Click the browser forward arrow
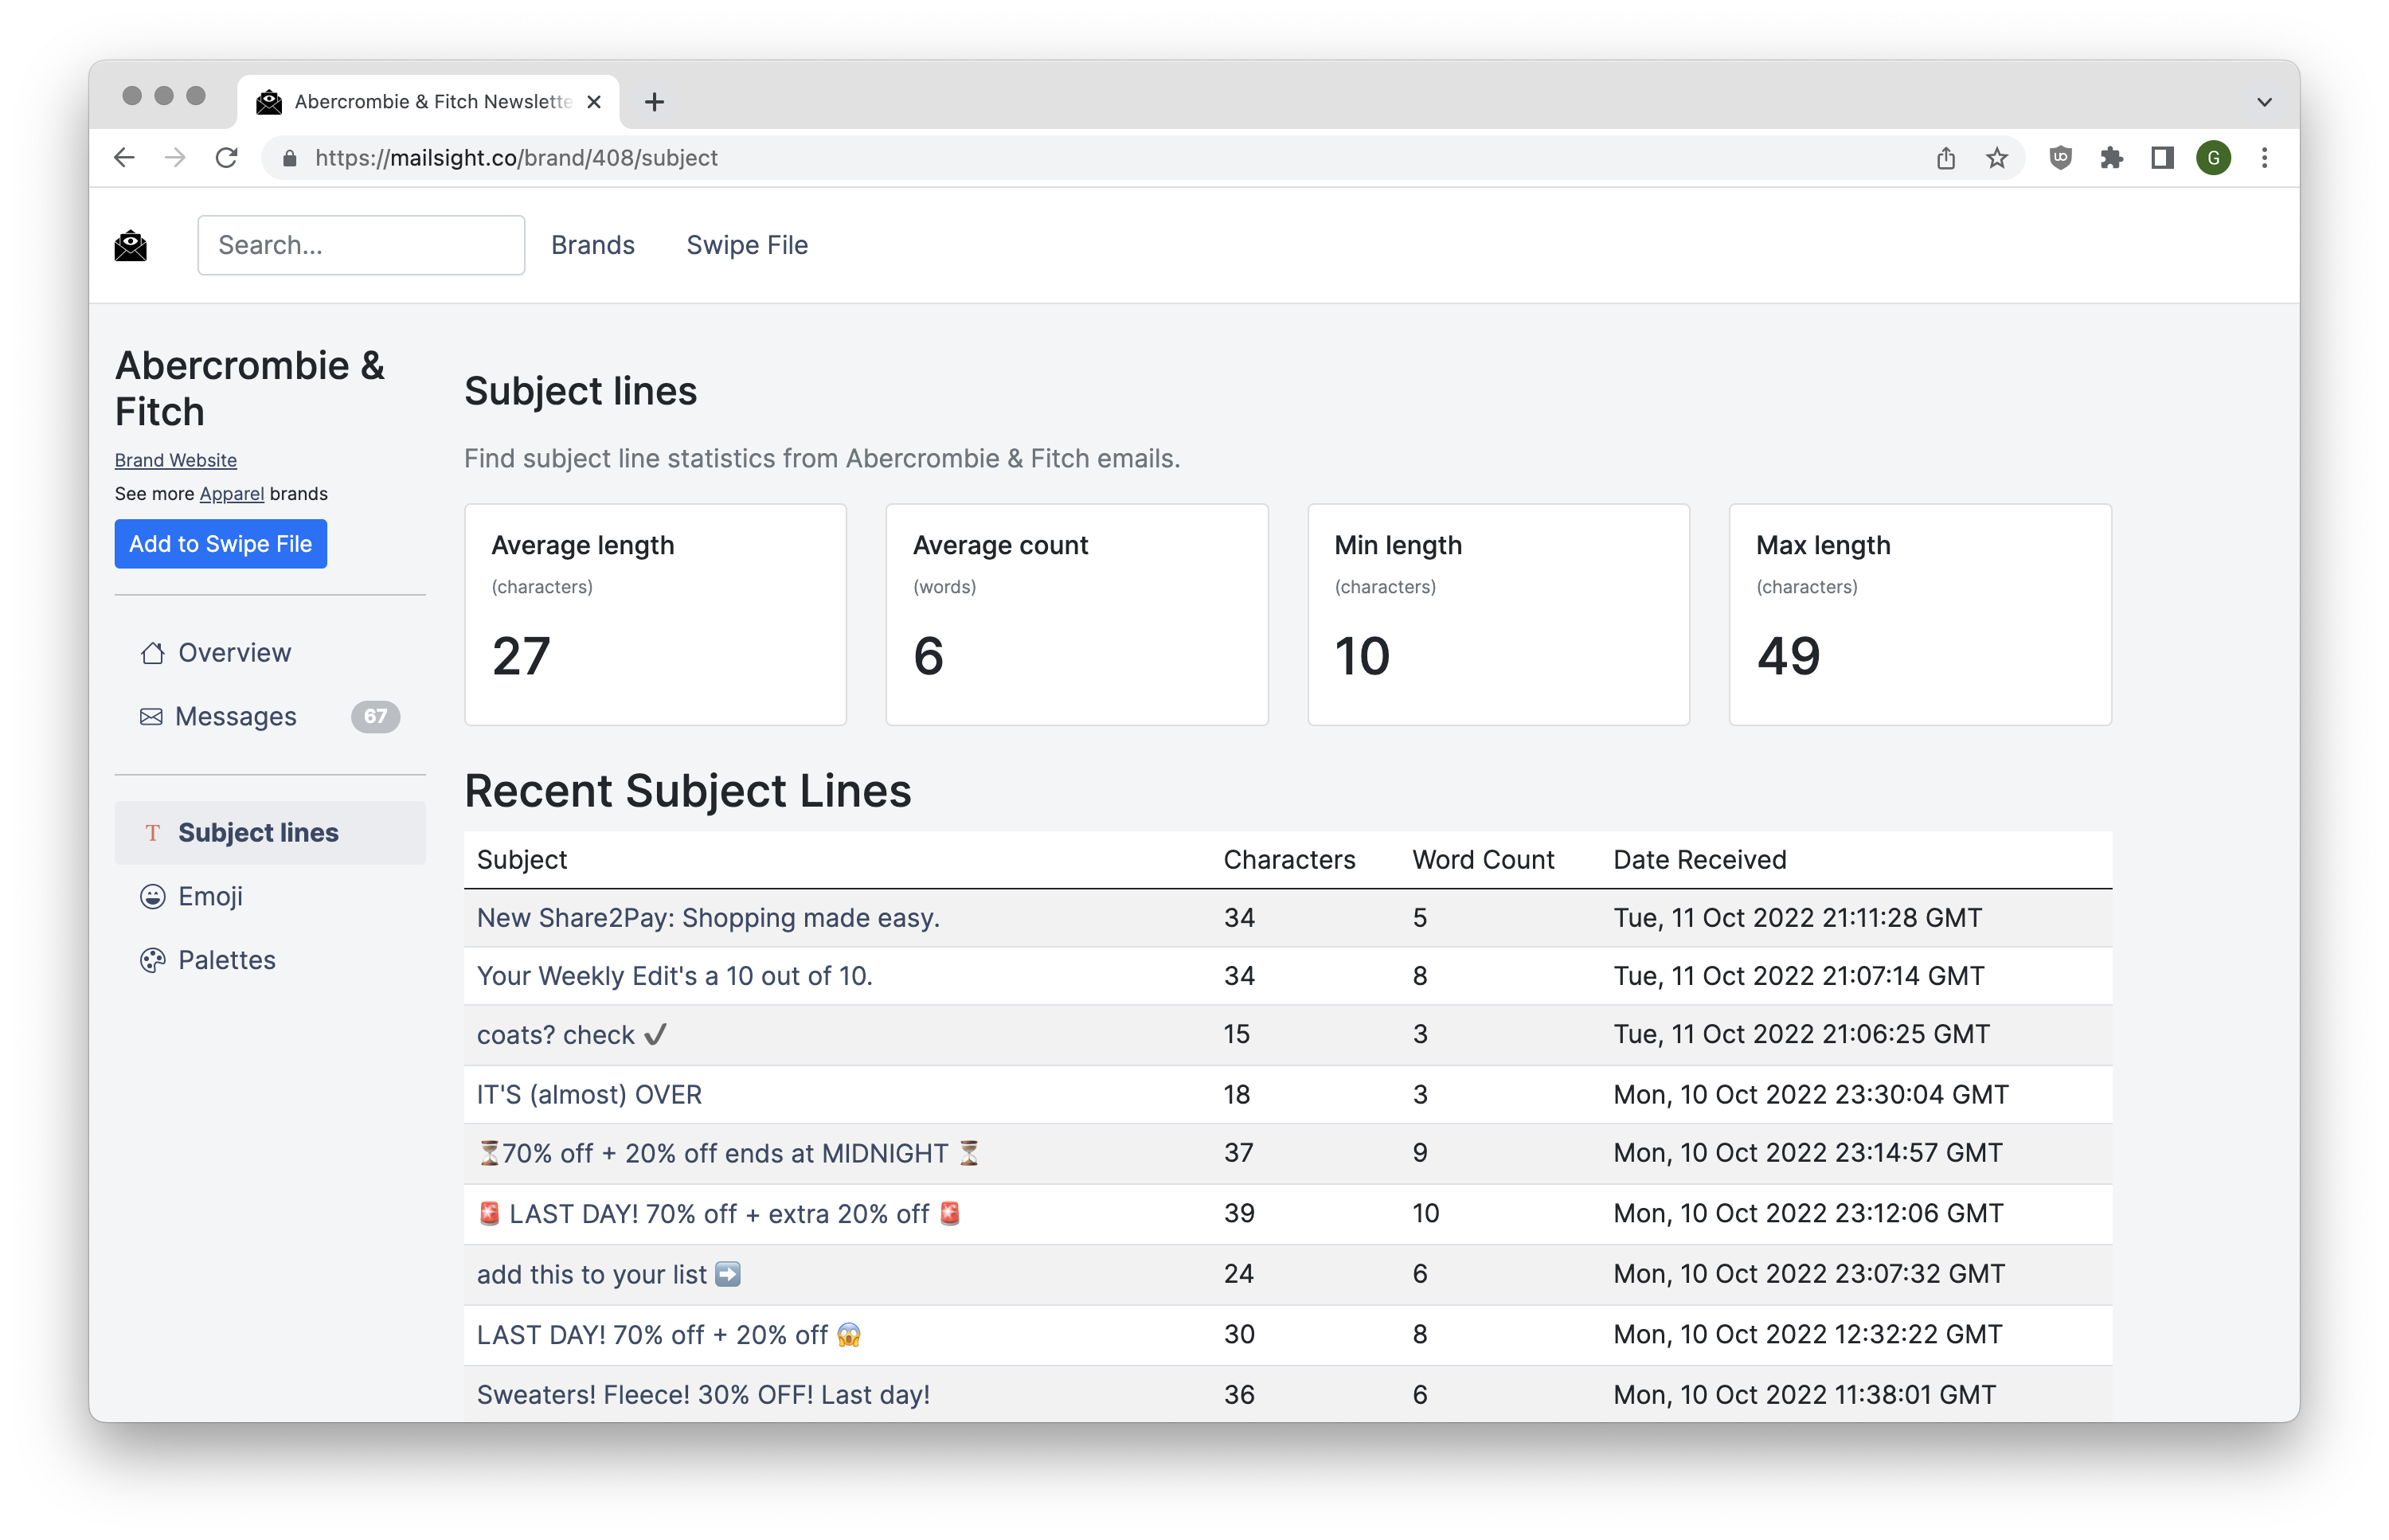 [175, 158]
